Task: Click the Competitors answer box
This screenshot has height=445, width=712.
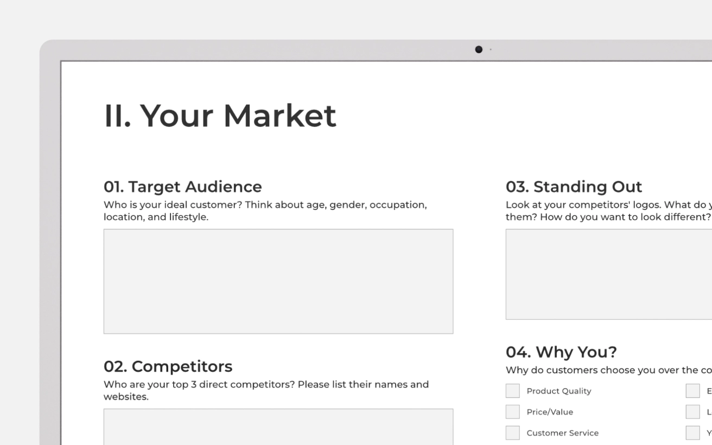Action: (278, 427)
